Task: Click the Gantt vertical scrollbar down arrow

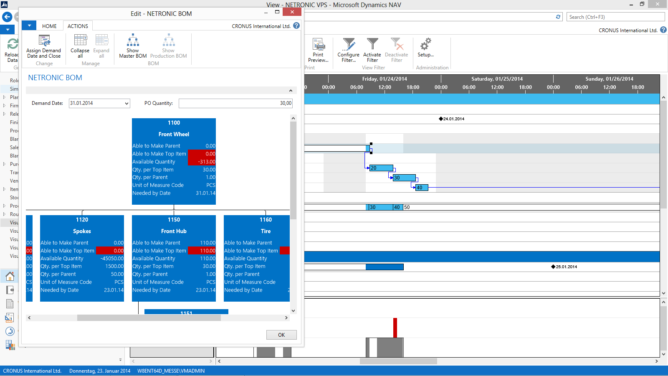Action: click(663, 293)
